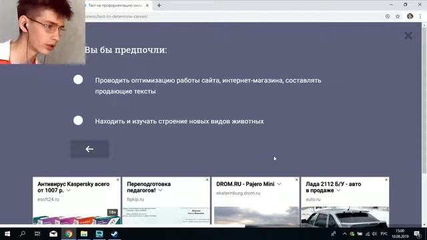Viewport: 427px width, 240px height.
Task: Show hidden tray icons with the caret
Action: [344, 234]
